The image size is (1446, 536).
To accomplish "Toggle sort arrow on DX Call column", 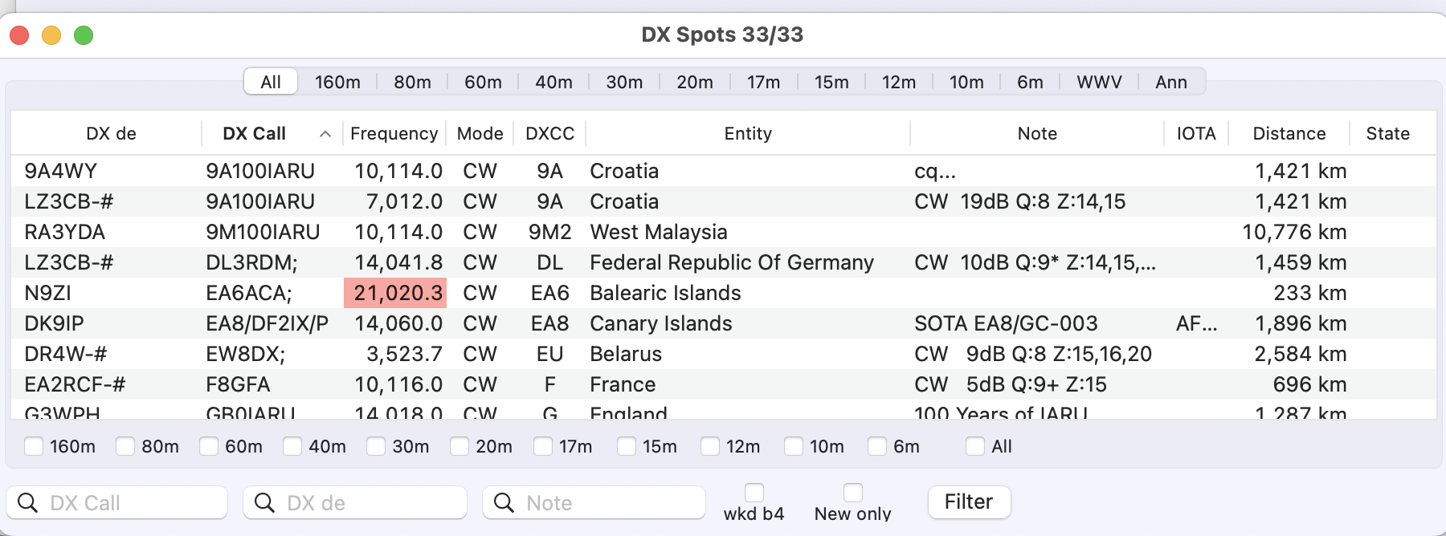I will click(x=325, y=134).
